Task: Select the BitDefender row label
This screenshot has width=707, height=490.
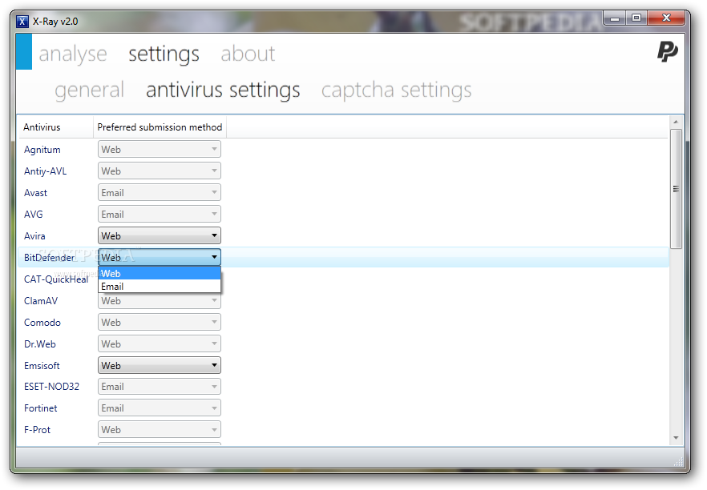Action: click(49, 258)
